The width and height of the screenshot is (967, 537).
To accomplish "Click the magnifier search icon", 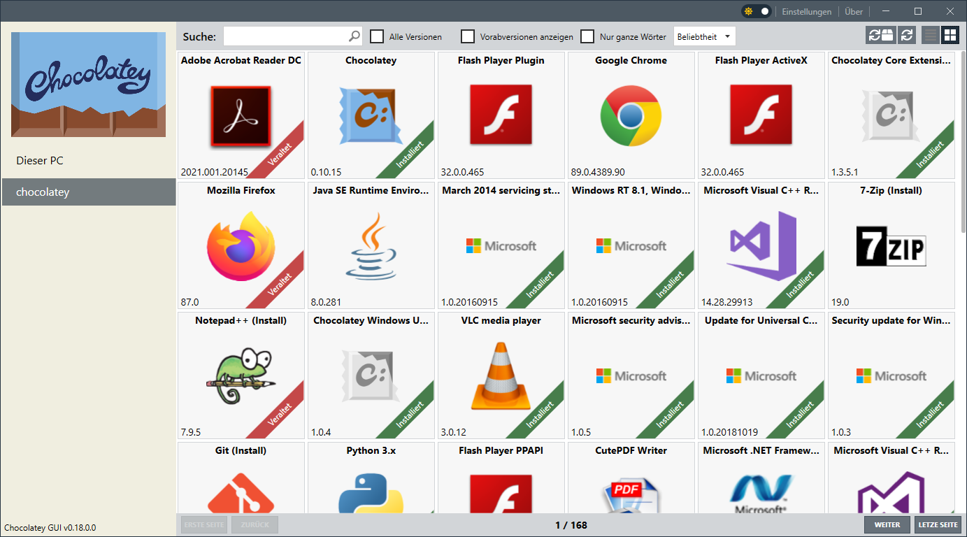I will 354,36.
